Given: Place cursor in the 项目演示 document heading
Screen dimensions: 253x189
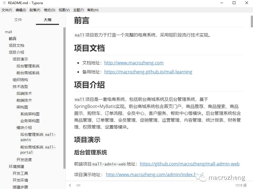Looking at the screenshot, I should coord(87,140).
